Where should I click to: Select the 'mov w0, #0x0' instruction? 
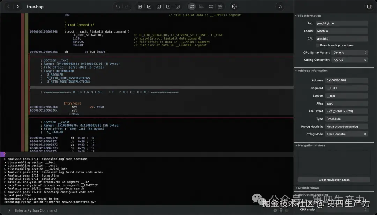[x=88, y=107]
